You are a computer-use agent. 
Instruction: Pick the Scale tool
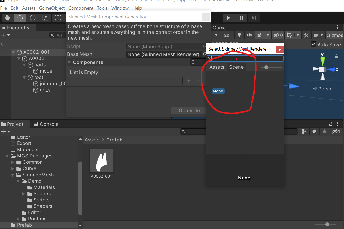pyautogui.click(x=45, y=18)
